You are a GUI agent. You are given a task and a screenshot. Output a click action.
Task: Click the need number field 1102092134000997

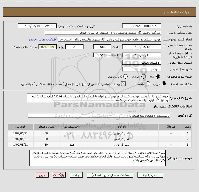142,26
